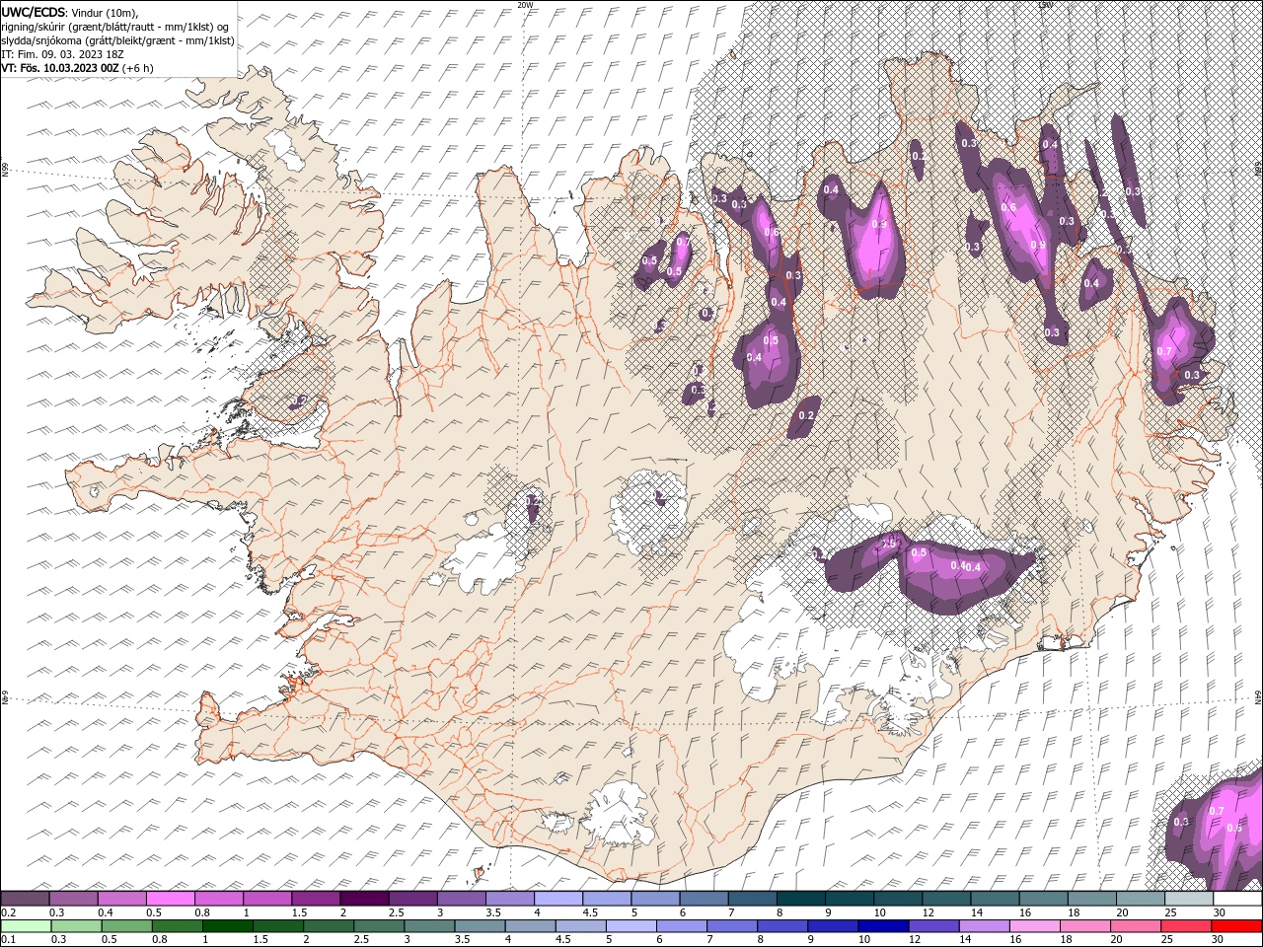Click the red rain scale swatch labeled 30
The image size is (1263, 947).
(x=1235, y=926)
